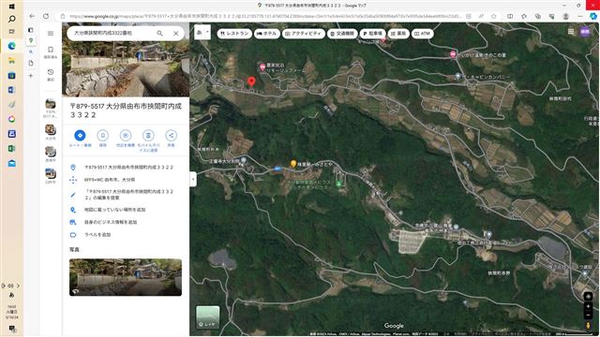600x337 pixels.
Task: Click Send to mobile device button
Action: [x=148, y=140]
